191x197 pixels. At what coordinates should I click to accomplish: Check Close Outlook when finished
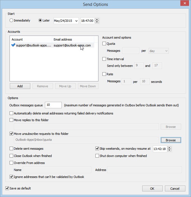pos(11,156)
